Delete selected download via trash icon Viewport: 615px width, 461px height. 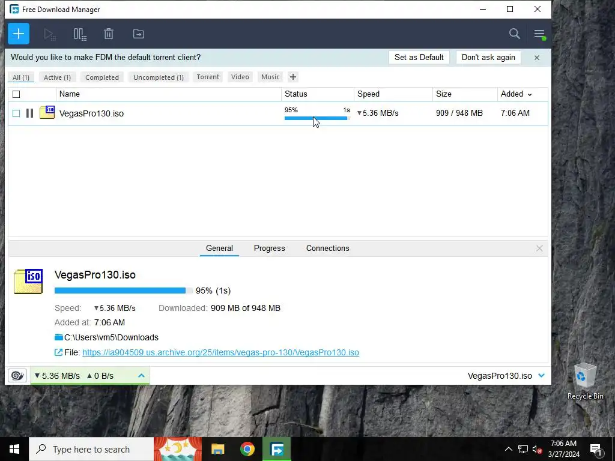click(x=109, y=34)
